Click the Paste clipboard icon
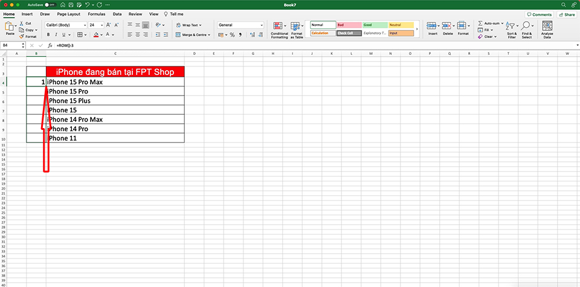Image resolution: width=580 pixels, height=287 pixels. coord(10,27)
